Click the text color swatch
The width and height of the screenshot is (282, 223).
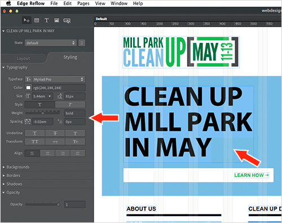point(28,88)
